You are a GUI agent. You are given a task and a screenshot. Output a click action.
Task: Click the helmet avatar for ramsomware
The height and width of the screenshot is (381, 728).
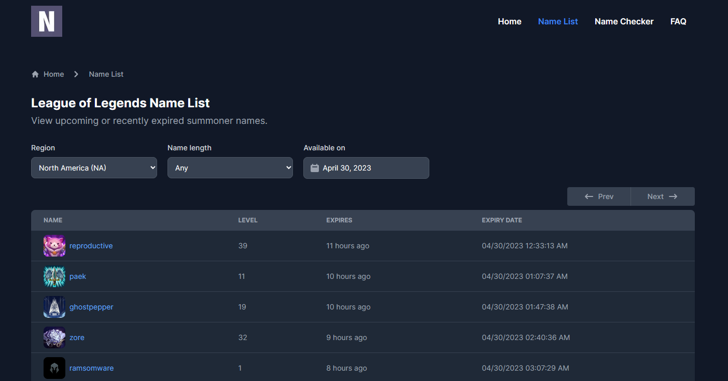[54, 368]
